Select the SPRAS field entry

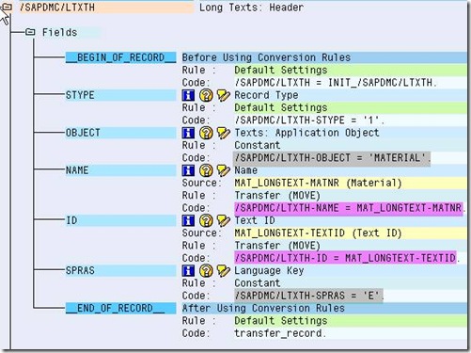120,270
